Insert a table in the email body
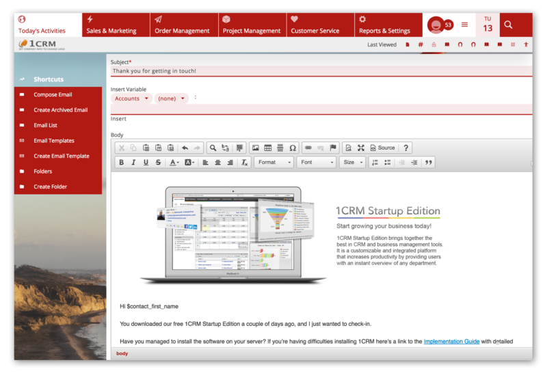Viewport: 547px width, 373px height. [x=268, y=148]
